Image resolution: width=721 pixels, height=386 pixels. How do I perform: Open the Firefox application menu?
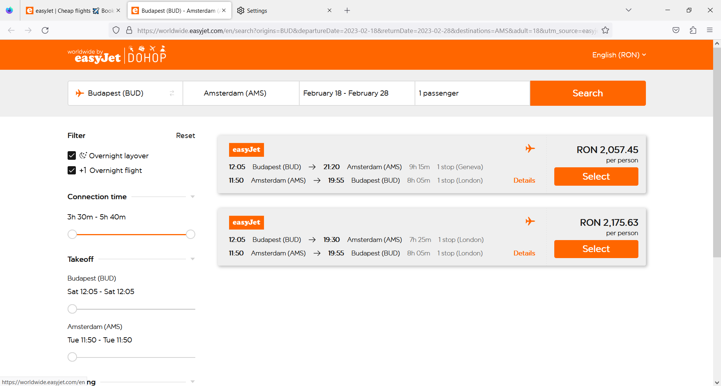710,30
